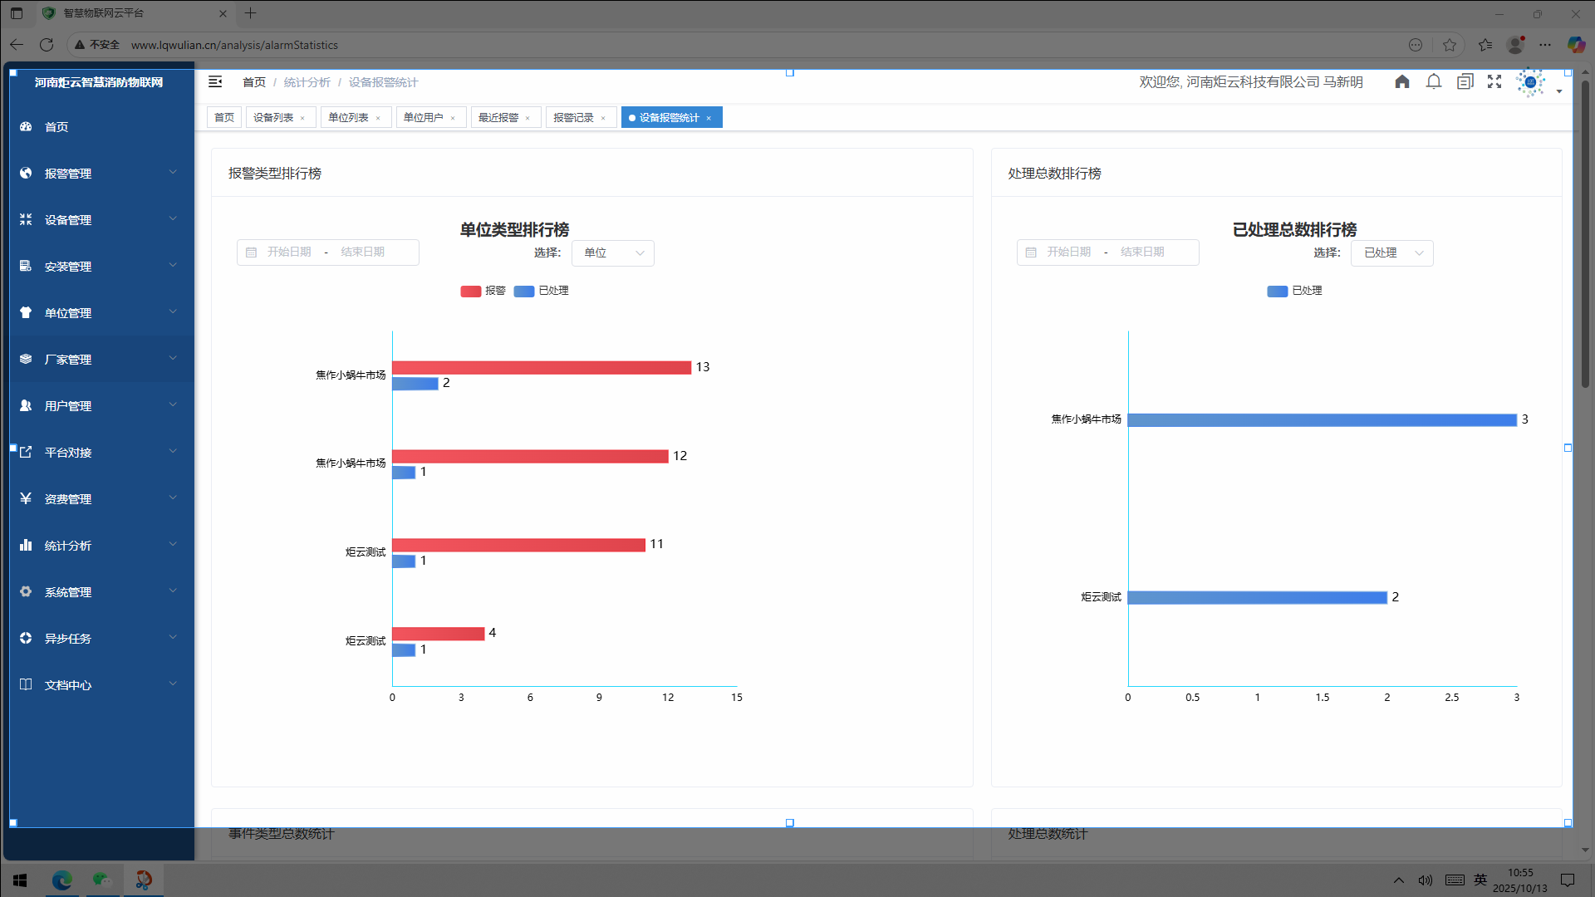This screenshot has height=897, width=1595.
Task: Toggle 已处理 legend in 单位类型排行榜 chart
Action: (x=542, y=291)
